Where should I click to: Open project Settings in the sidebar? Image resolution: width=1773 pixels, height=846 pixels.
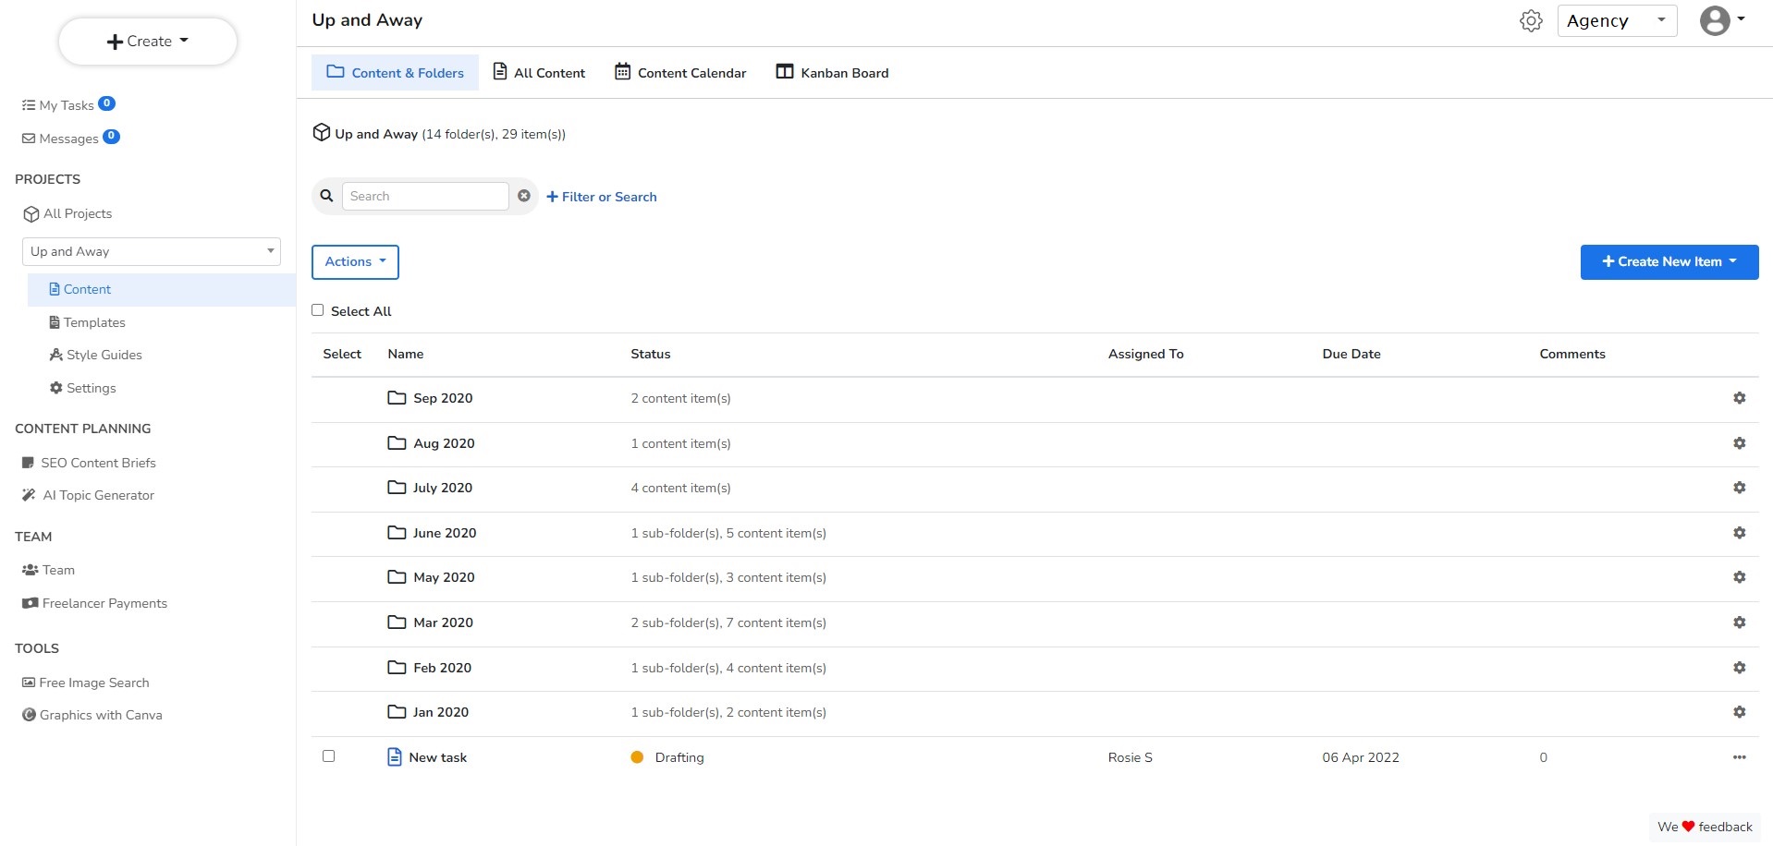tap(82, 388)
